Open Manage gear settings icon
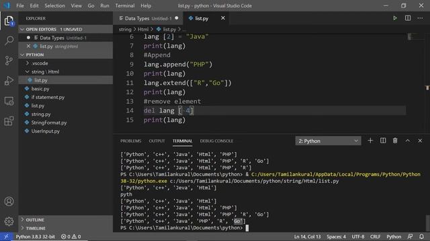The width and height of the screenshot is (430, 241). (x=9, y=221)
